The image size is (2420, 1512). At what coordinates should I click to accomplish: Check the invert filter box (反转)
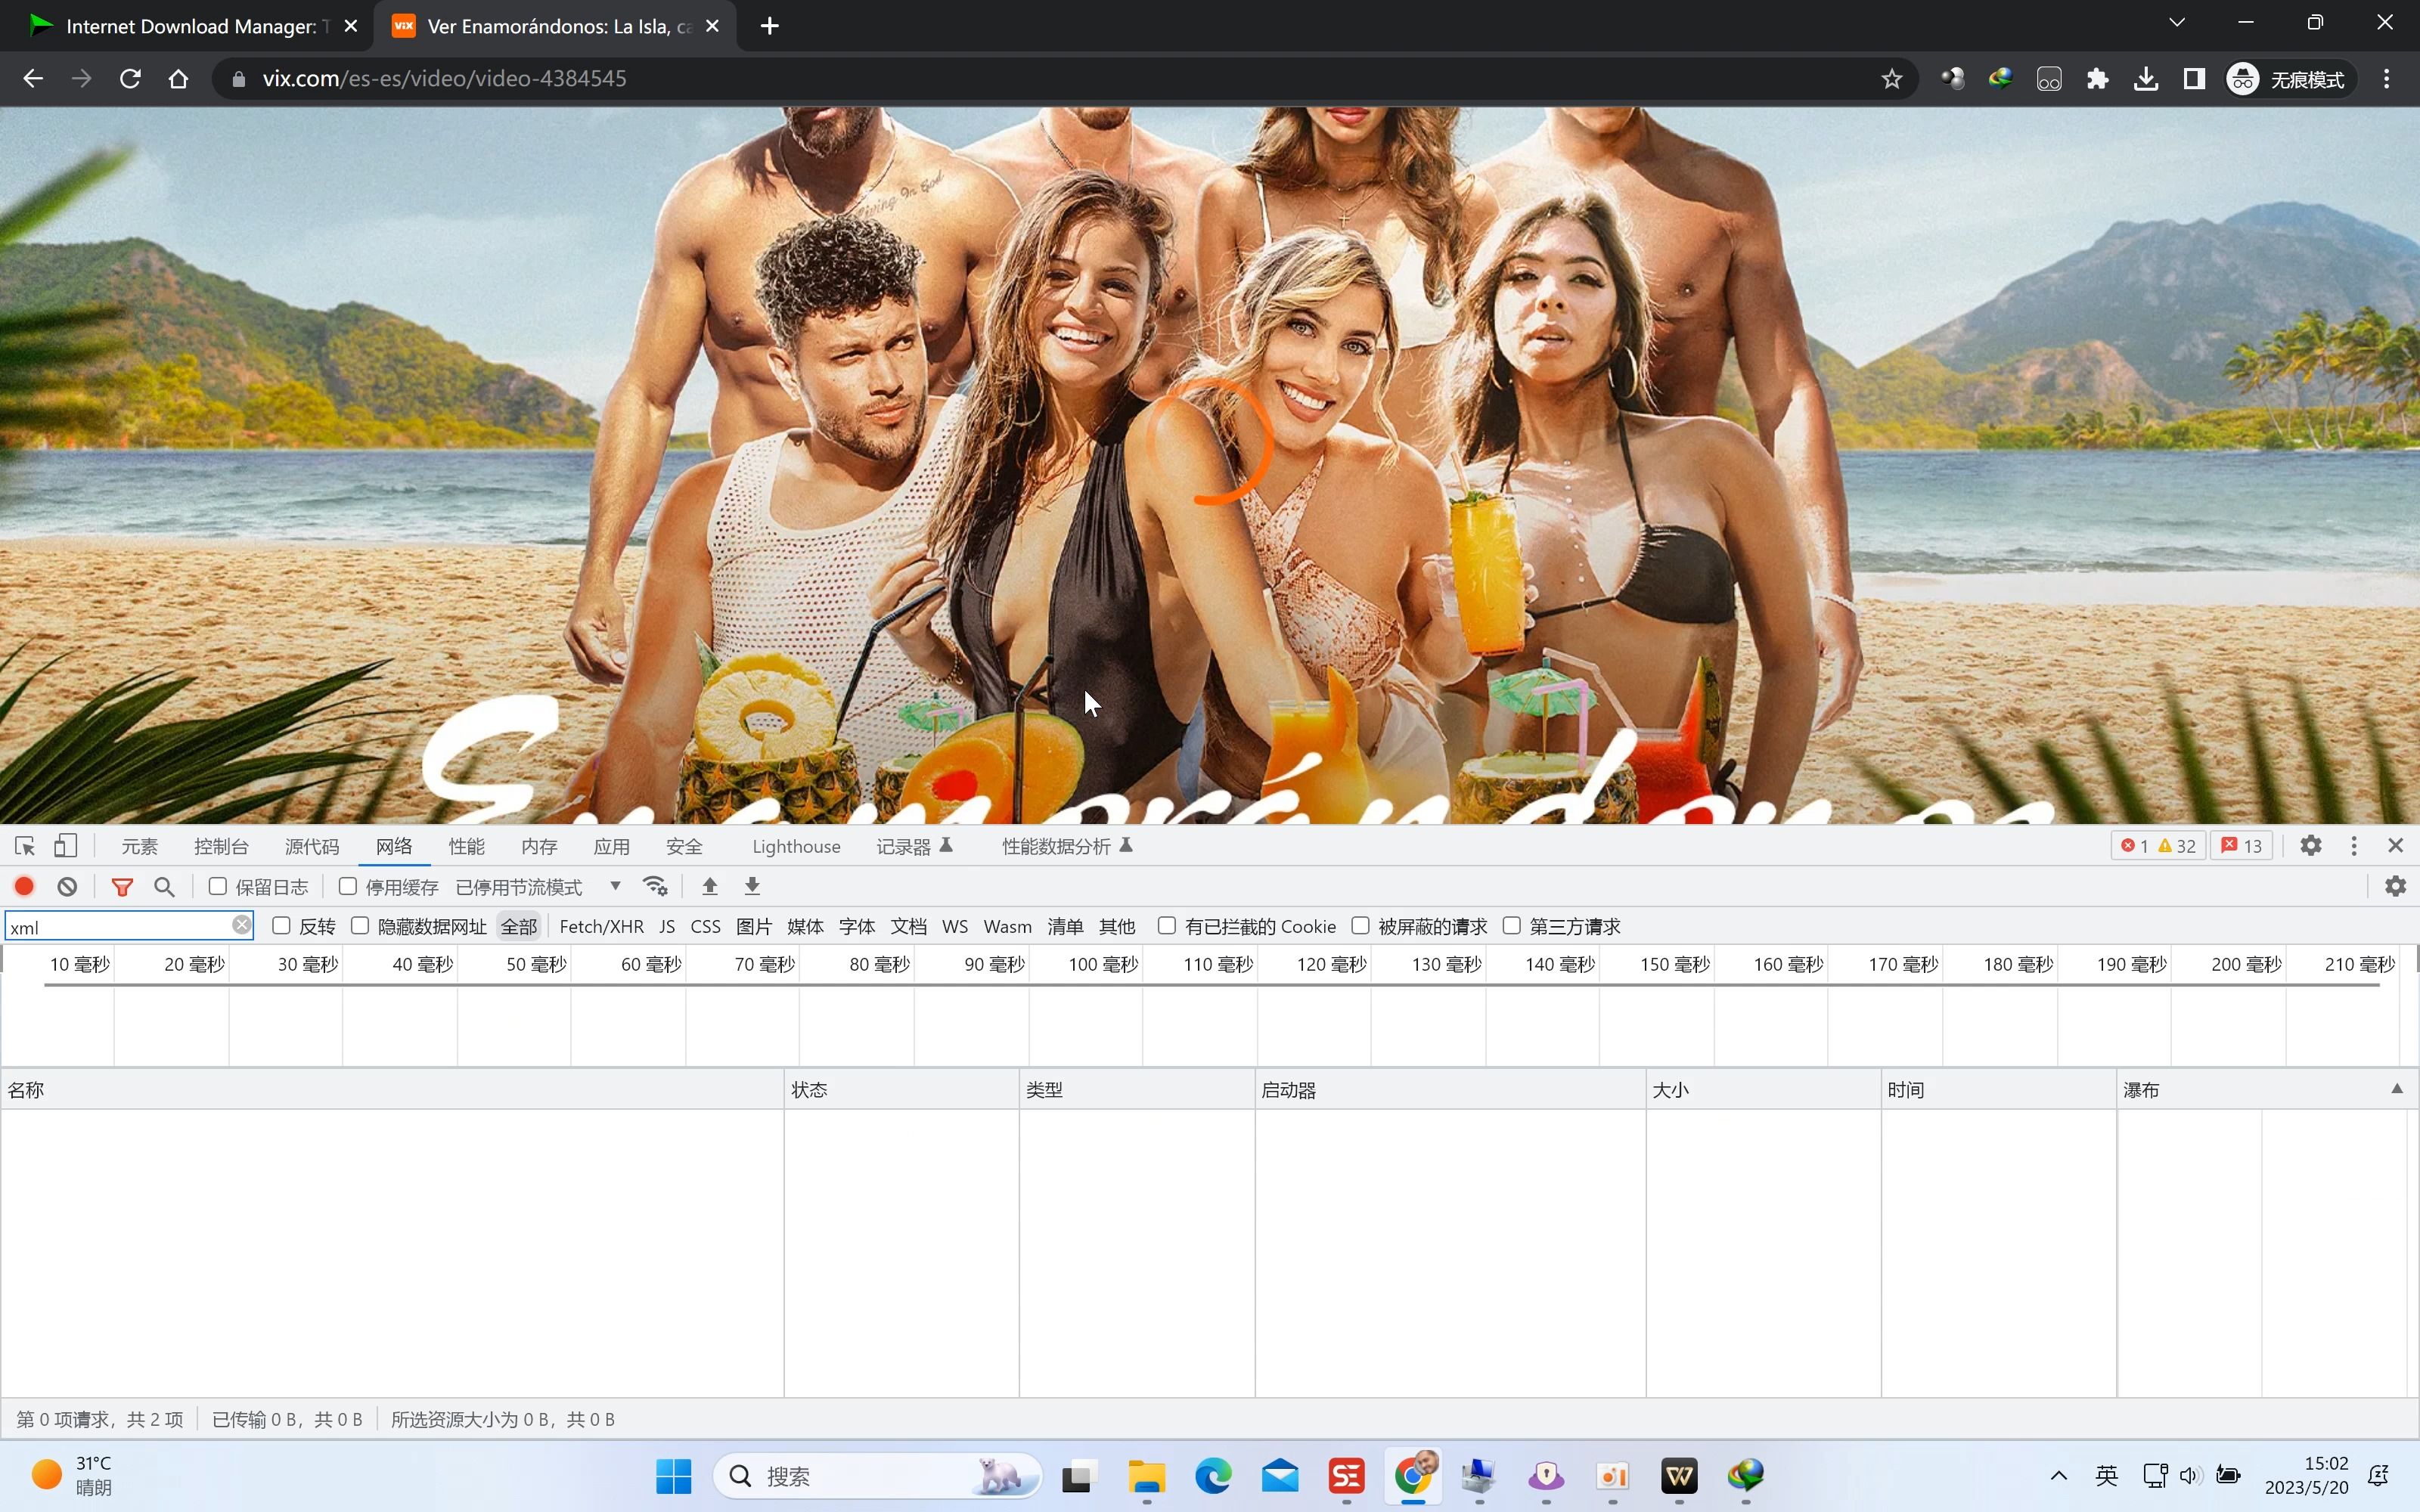pyautogui.click(x=281, y=926)
